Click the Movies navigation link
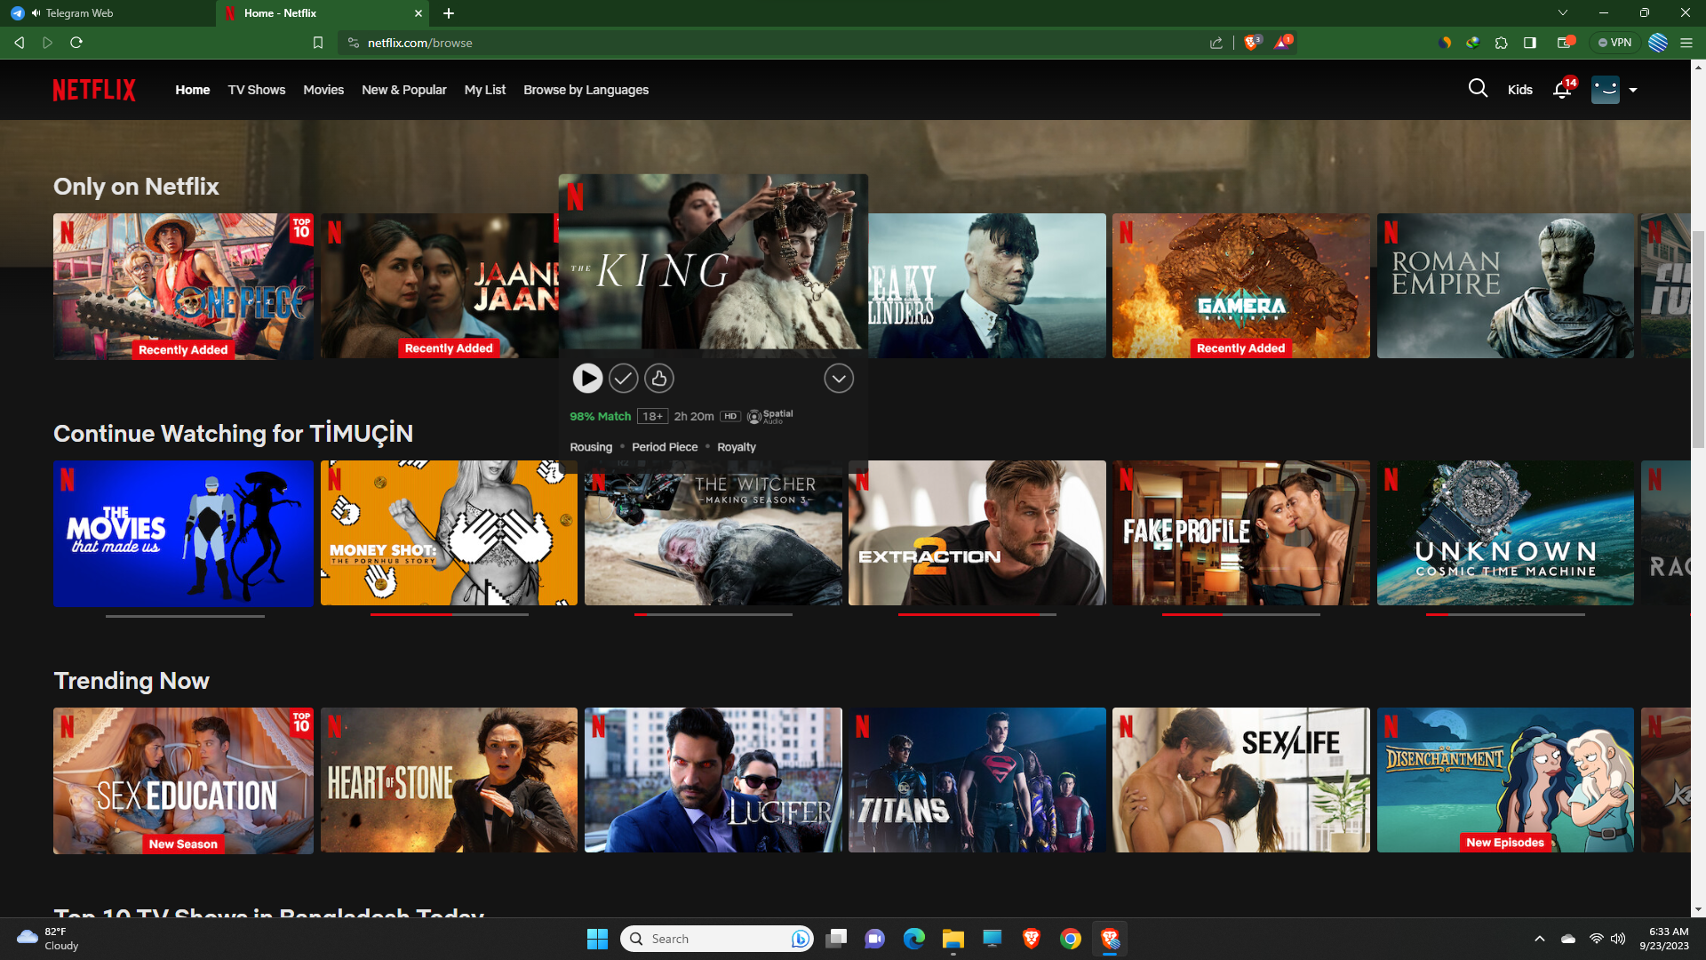The height and width of the screenshot is (960, 1706). click(x=323, y=89)
